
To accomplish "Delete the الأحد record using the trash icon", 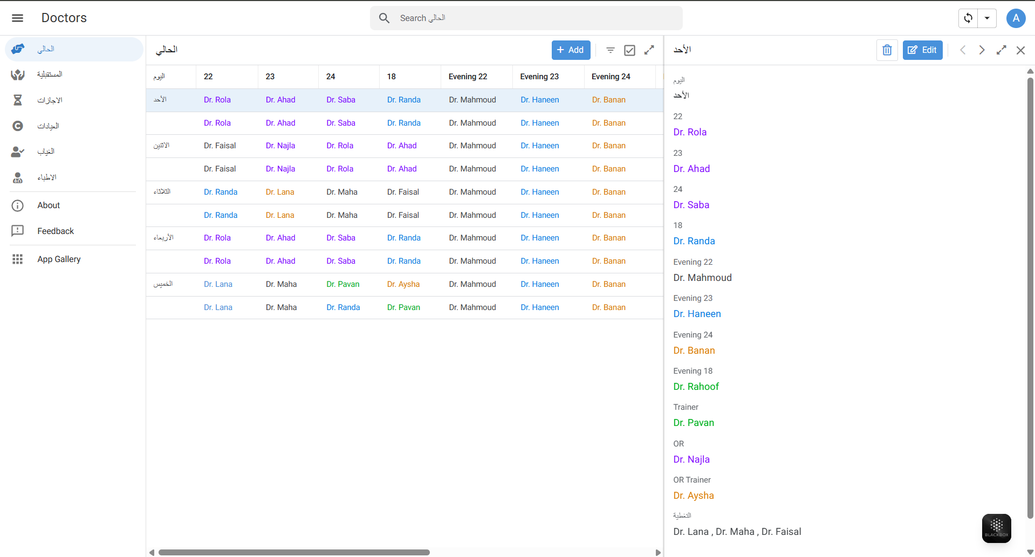I will point(887,50).
